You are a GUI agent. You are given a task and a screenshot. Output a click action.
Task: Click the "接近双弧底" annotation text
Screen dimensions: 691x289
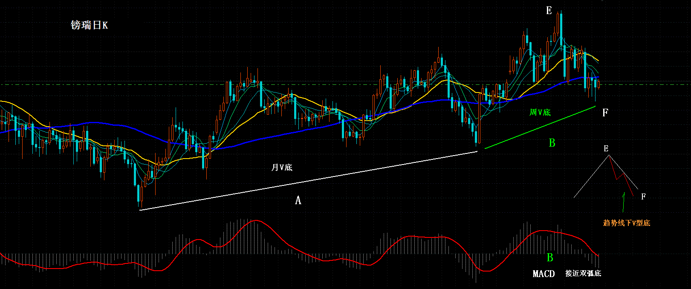(x=583, y=273)
